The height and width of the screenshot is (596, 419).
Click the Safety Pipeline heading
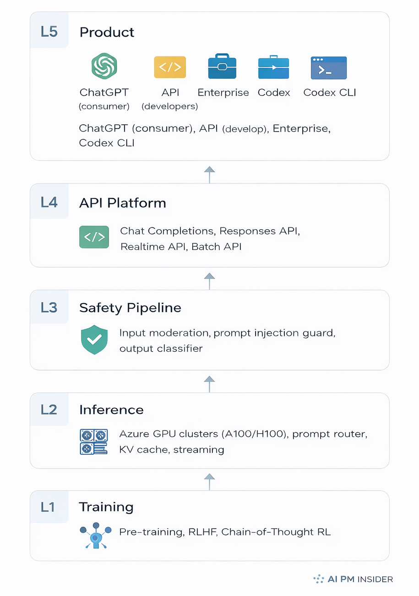130,307
